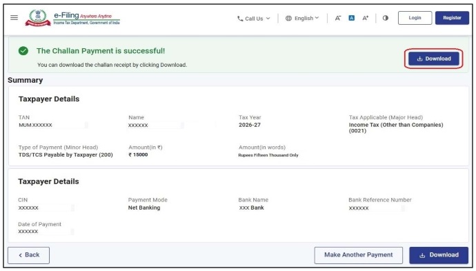
Task: Click the e-Filing Anywhere Anytime logo text
Action: point(86,18)
